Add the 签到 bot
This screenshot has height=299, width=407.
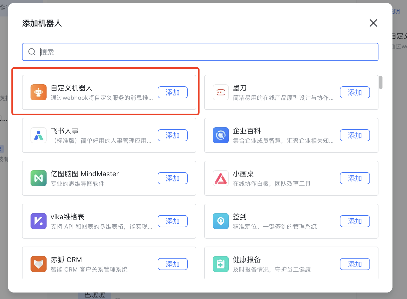[x=355, y=221]
